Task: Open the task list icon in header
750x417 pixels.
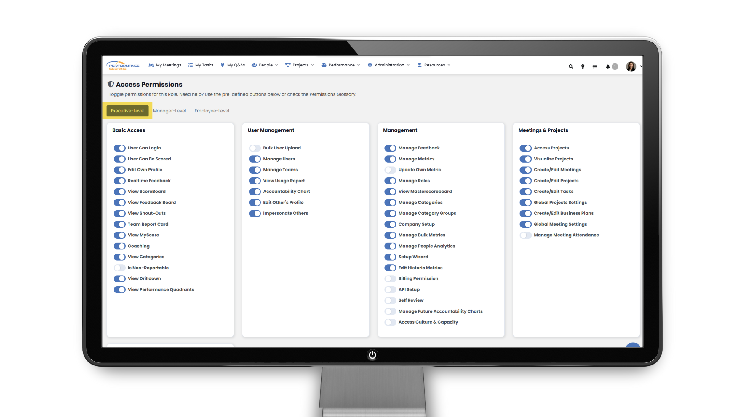Action: 594,66
